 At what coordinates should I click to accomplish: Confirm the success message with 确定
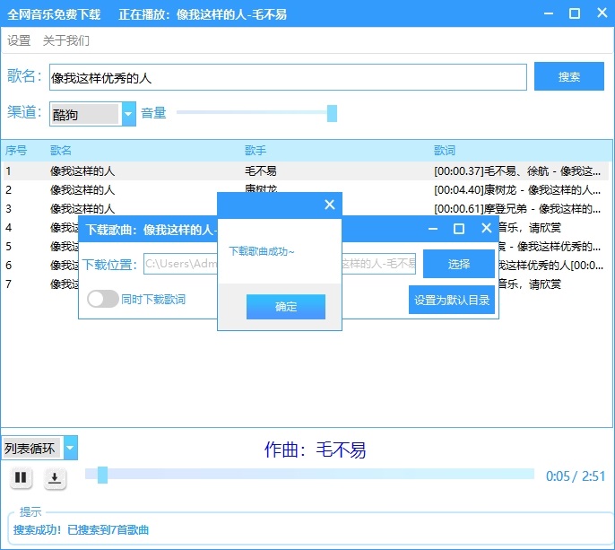click(286, 307)
